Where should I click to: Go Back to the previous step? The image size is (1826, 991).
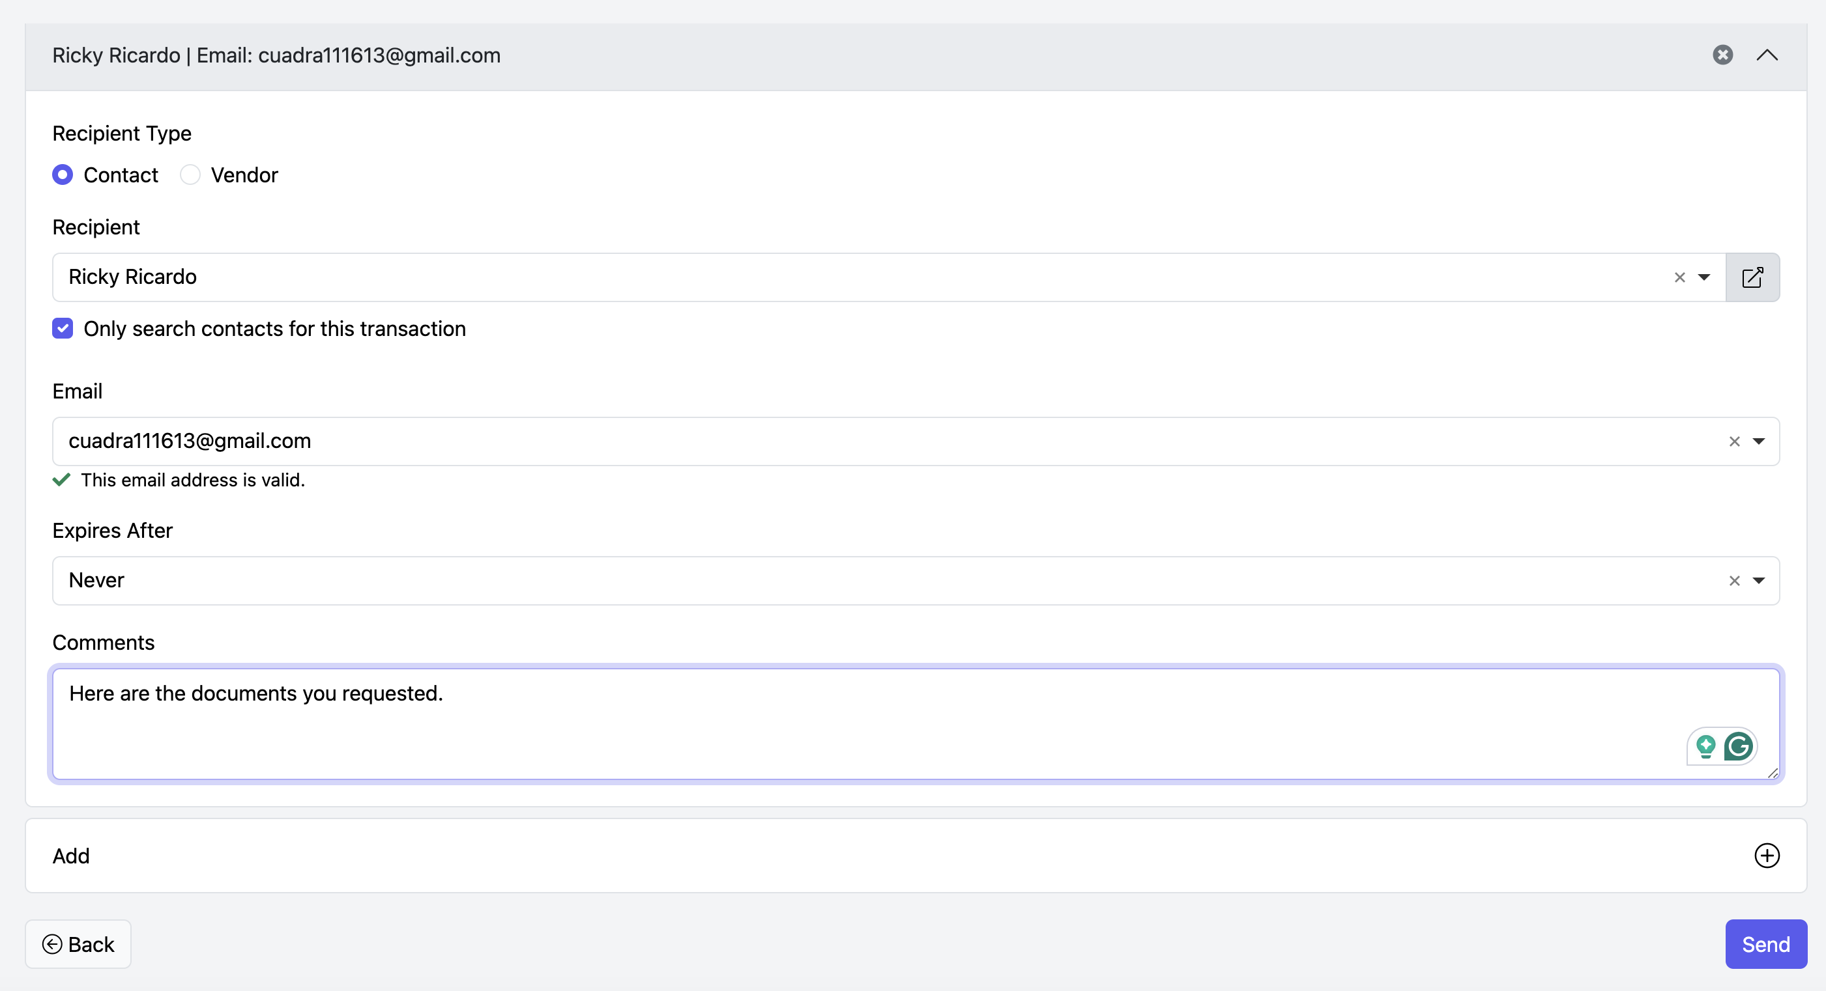click(x=78, y=944)
